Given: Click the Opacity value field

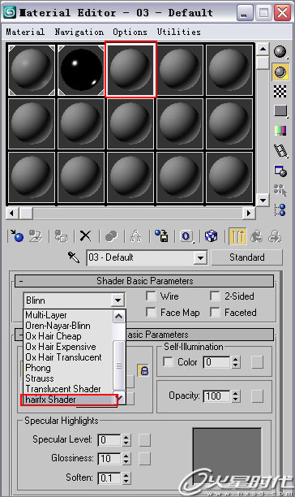Looking at the screenshot, I should click(x=217, y=395).
